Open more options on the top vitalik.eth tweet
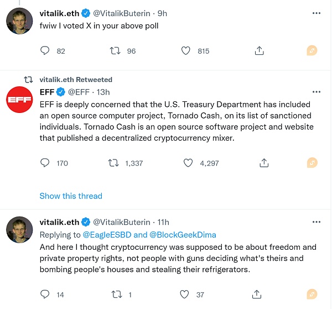Viewport: 332px width, 309px height. [x=317, y=13]
